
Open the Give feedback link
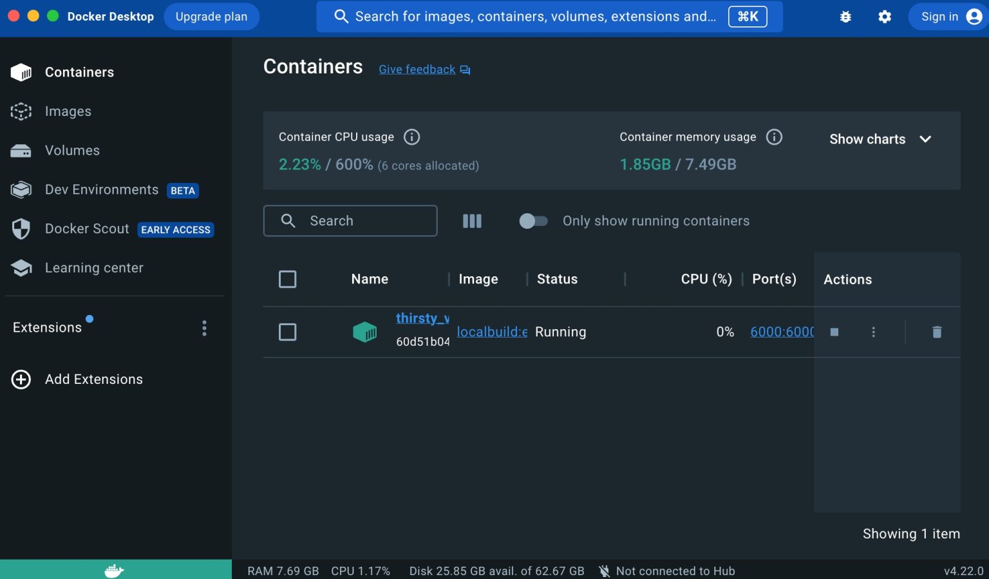417,69
